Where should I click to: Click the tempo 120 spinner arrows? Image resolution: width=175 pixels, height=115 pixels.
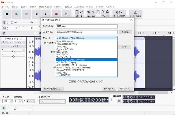click(x=11, y=101)
